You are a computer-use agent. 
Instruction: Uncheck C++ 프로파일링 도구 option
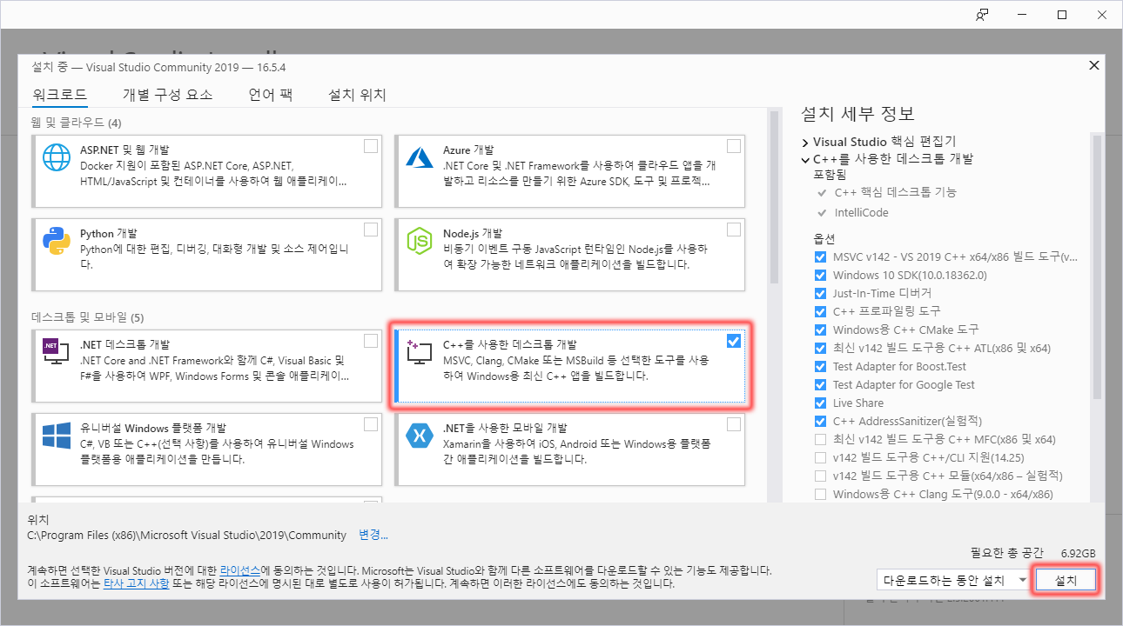[x=820, y=311]
